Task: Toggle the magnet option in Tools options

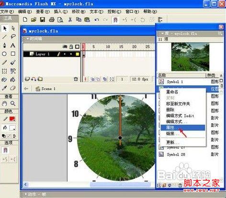Action: tap(5, 151)
